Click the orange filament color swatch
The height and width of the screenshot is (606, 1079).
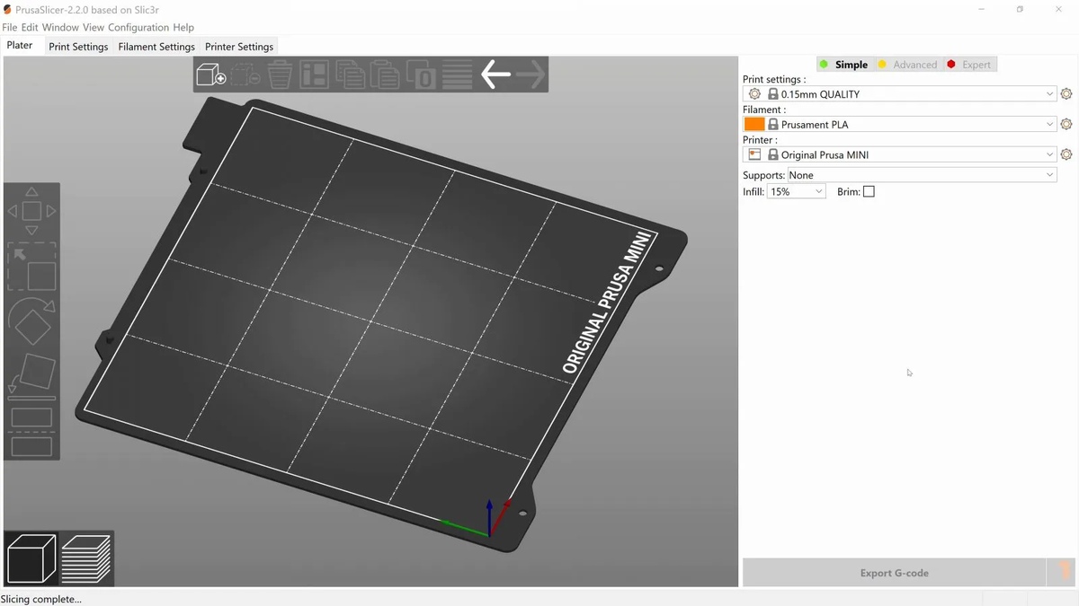click(x=754, y=124)
